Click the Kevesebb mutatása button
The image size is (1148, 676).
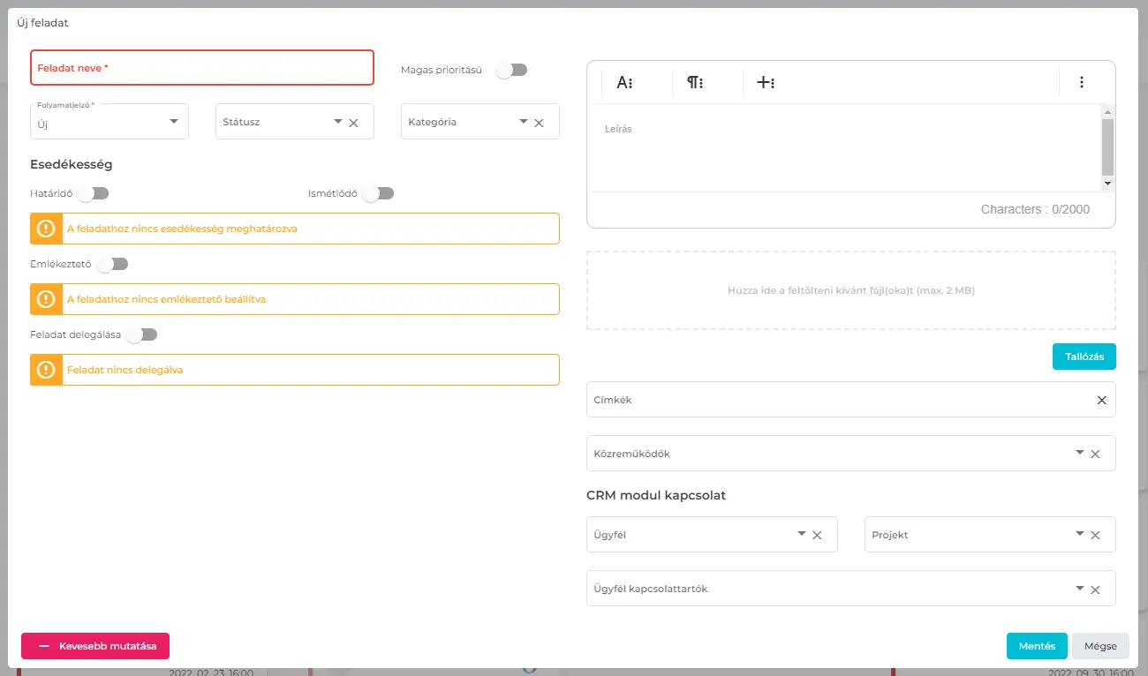(95, 646)
